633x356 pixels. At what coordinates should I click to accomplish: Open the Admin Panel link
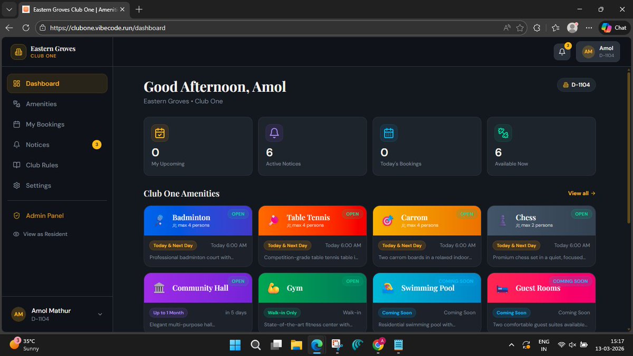point(57,216)
